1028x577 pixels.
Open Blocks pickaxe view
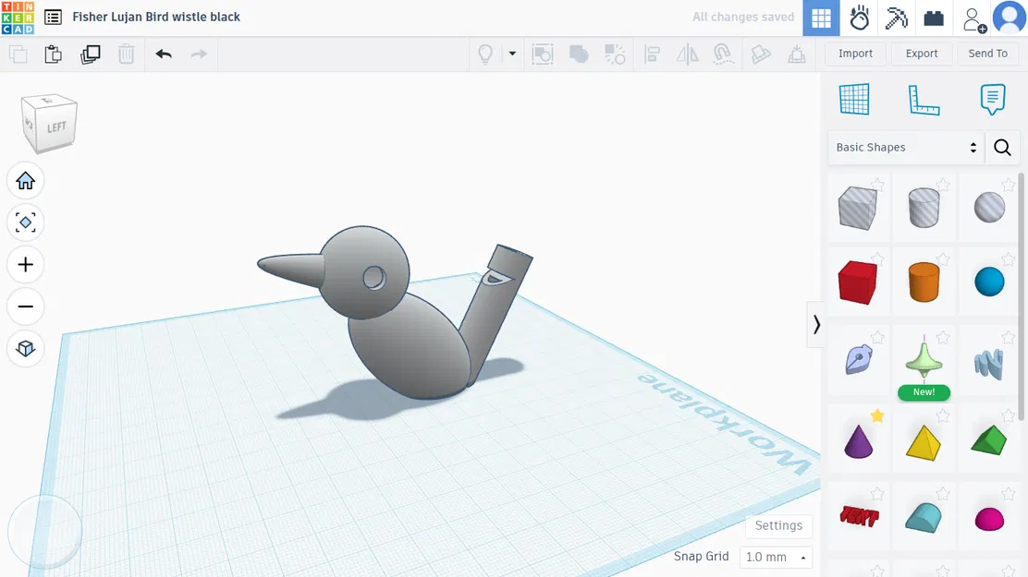point(896,18)
